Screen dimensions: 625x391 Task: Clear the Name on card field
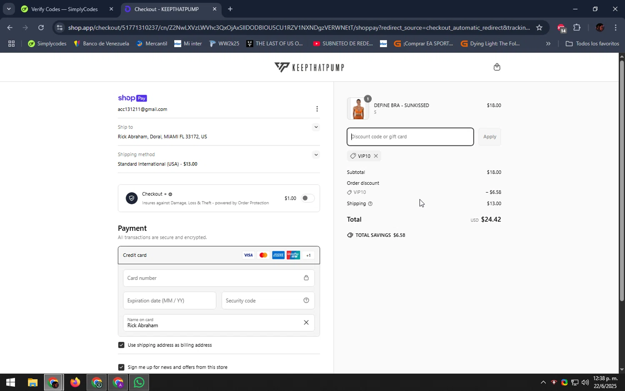coord(306,322)
